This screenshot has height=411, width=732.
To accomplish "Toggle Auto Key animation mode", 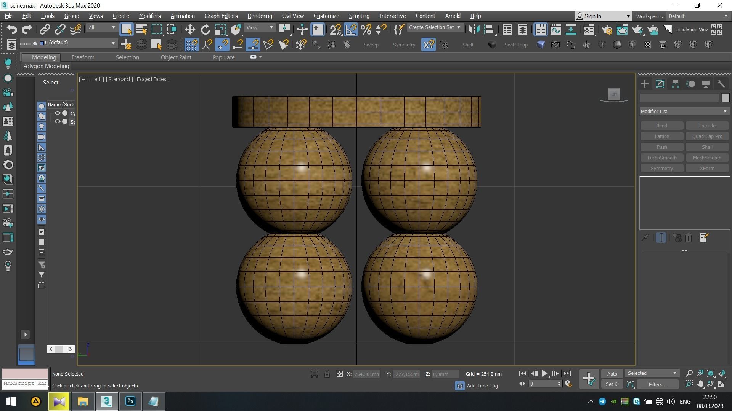I will (612, 374).
